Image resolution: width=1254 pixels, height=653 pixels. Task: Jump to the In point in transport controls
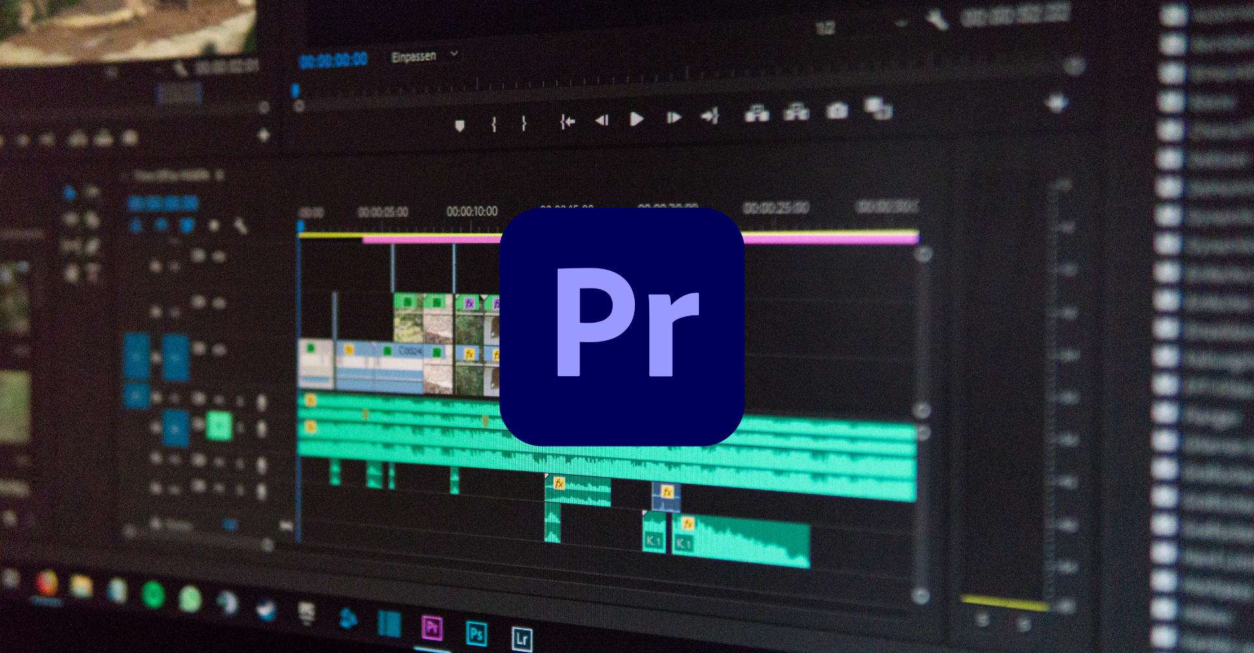coord(567,121)
